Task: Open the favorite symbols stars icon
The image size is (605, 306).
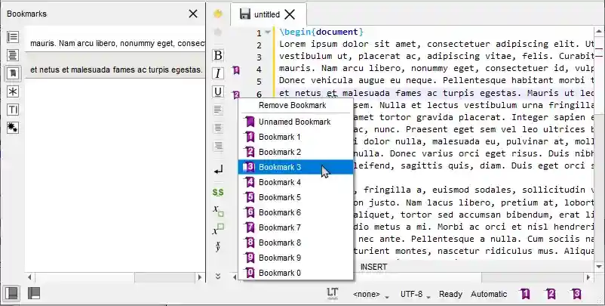Action: (13, 128)
